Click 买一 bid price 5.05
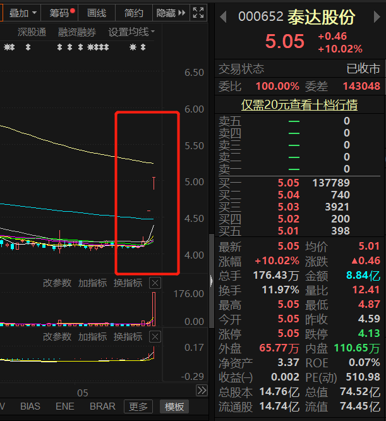 [x=288, y=183]
